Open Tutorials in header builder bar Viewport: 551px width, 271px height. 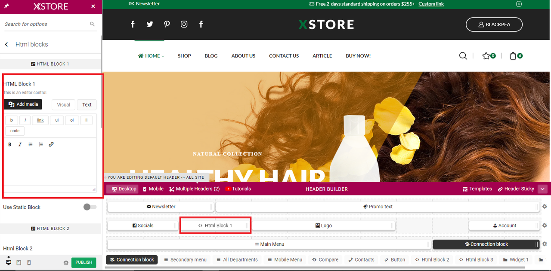tap(238, 189)
